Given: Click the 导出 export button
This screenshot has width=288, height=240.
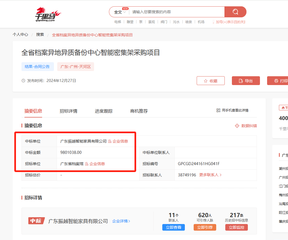Looking at the screenshot, I should click(x=246, y=81).
